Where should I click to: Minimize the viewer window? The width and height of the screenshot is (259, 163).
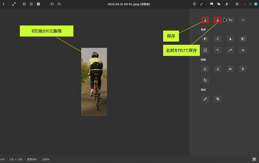tap(245, 4)
